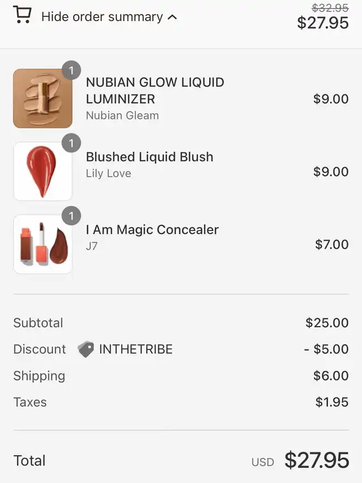Open the Nubian Glow Liquid Luminizer thumbnail

[x=42, y=99]
